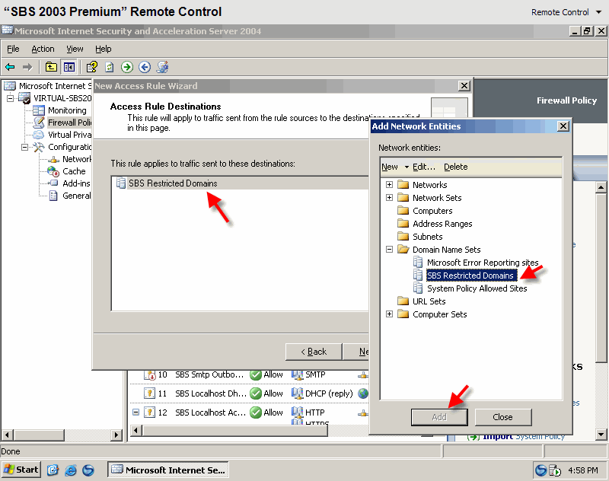Image resolution: width=609 pixels, height=481 pixels.
Task: Click the rule 10 SBS Smtp Outbound row
Action: tap(249, 374)
